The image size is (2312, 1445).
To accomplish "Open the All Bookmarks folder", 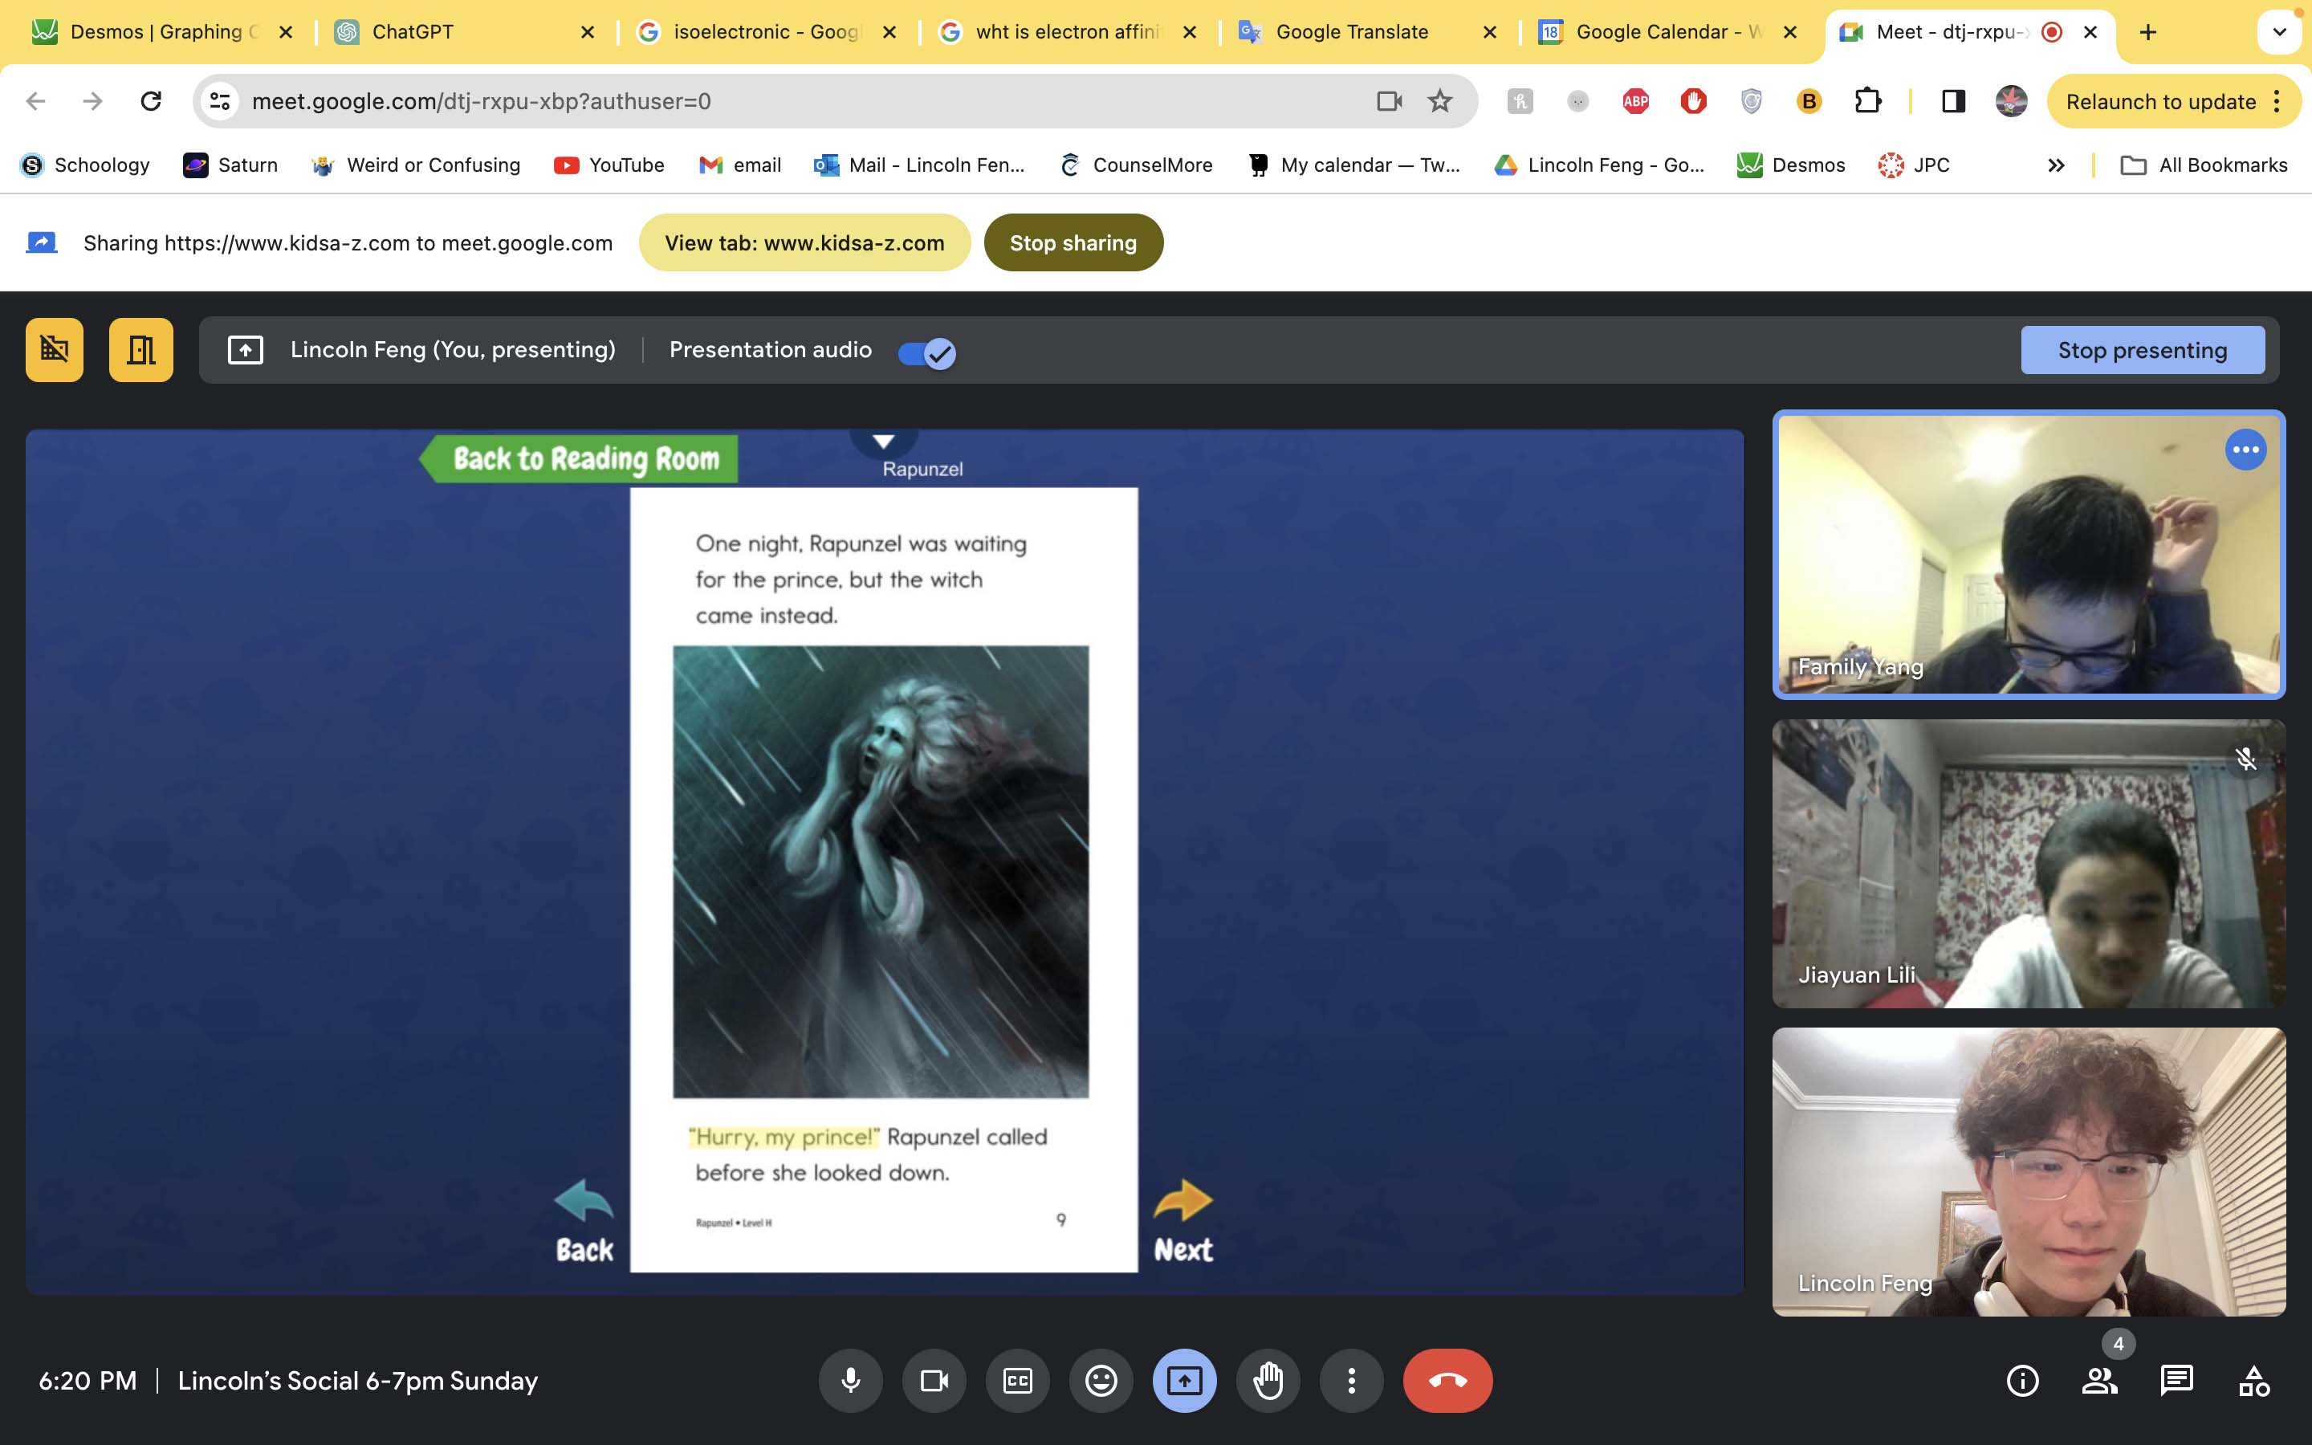I will pos(2204,165).
